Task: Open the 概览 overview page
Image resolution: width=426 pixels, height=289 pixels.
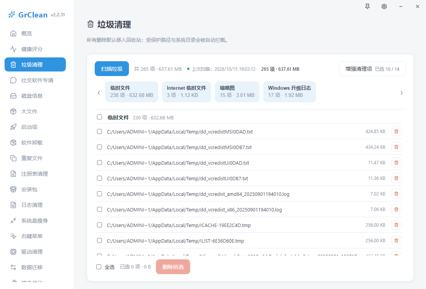Action: tap(35, 33)
